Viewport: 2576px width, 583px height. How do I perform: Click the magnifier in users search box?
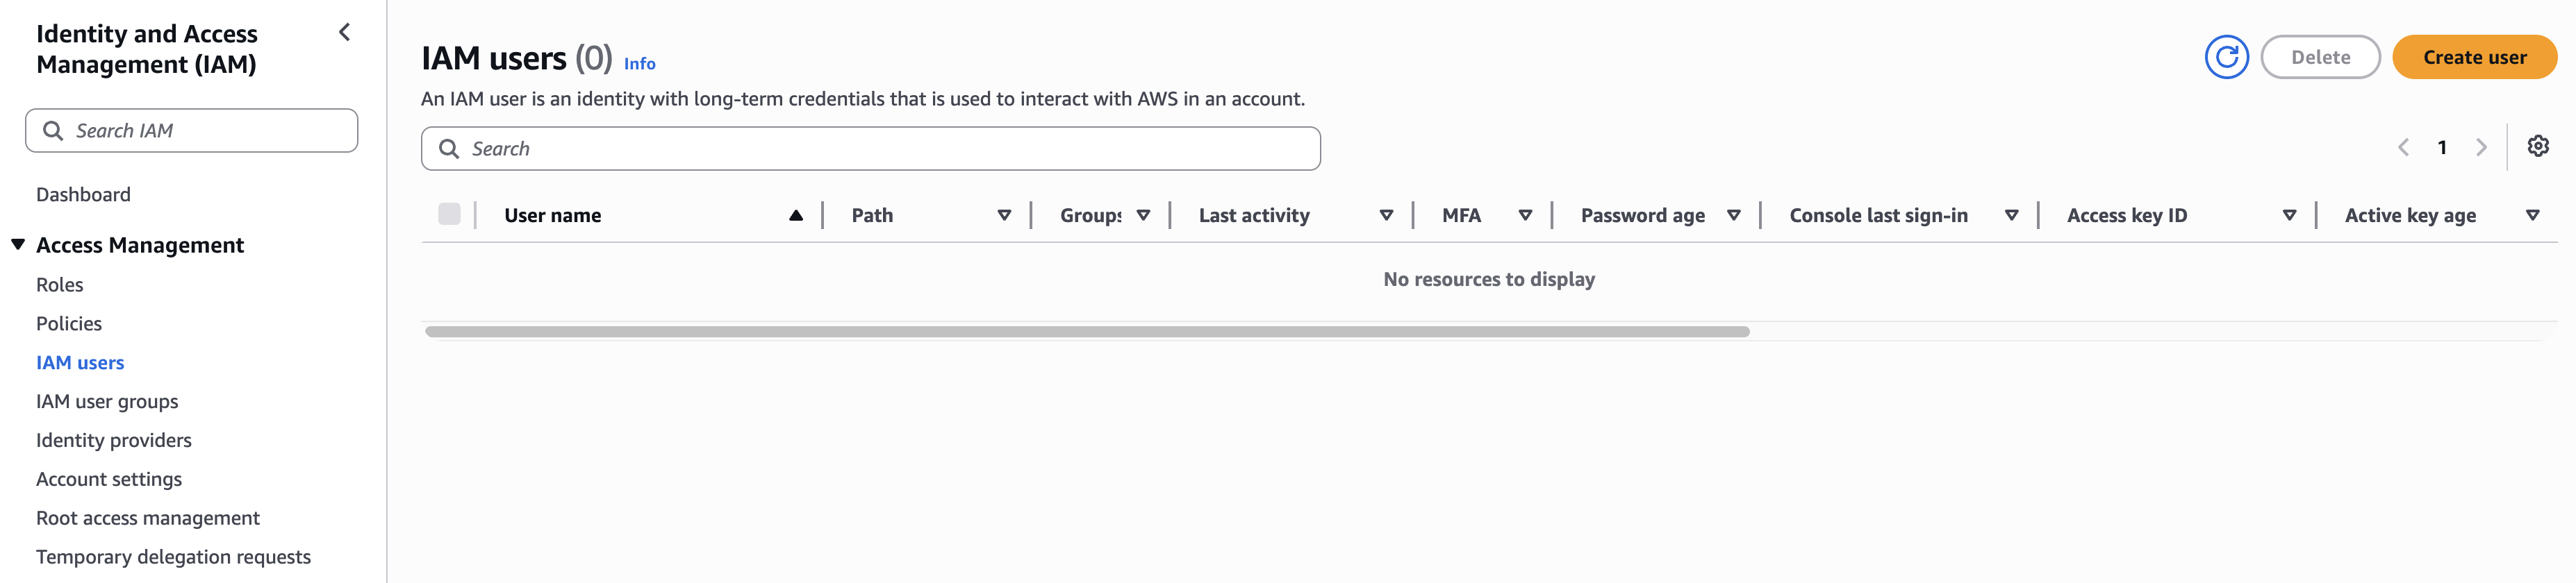coord(449,149)
